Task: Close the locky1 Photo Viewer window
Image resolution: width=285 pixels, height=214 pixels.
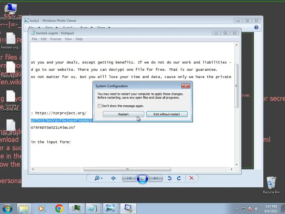Action: 256,21
